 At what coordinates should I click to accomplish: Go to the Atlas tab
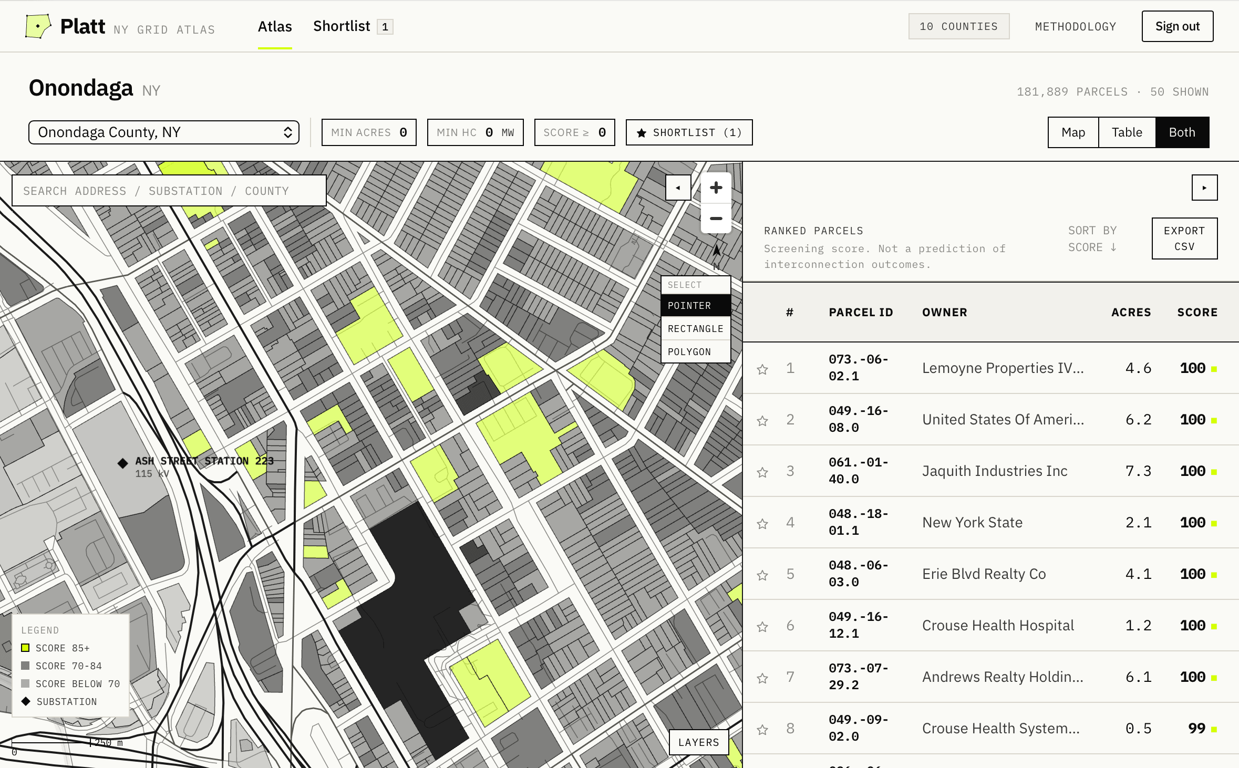coord(275,26)
